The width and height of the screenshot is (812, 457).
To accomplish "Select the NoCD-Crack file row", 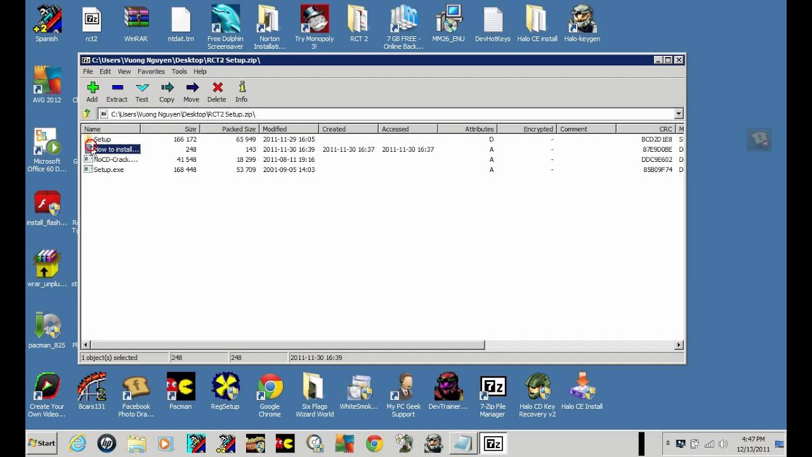I will [x=383, y=159].
